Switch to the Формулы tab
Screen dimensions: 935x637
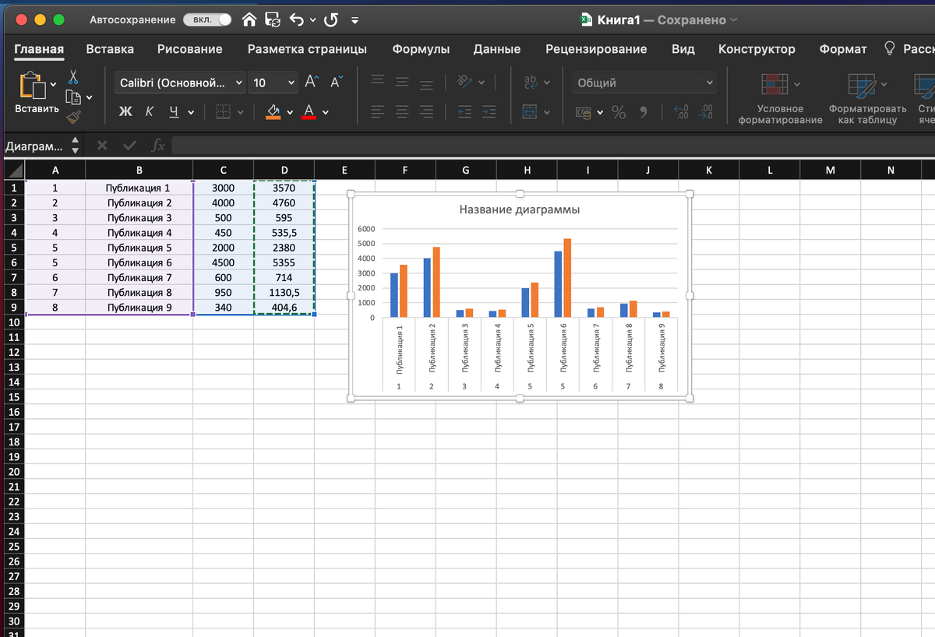421,49
